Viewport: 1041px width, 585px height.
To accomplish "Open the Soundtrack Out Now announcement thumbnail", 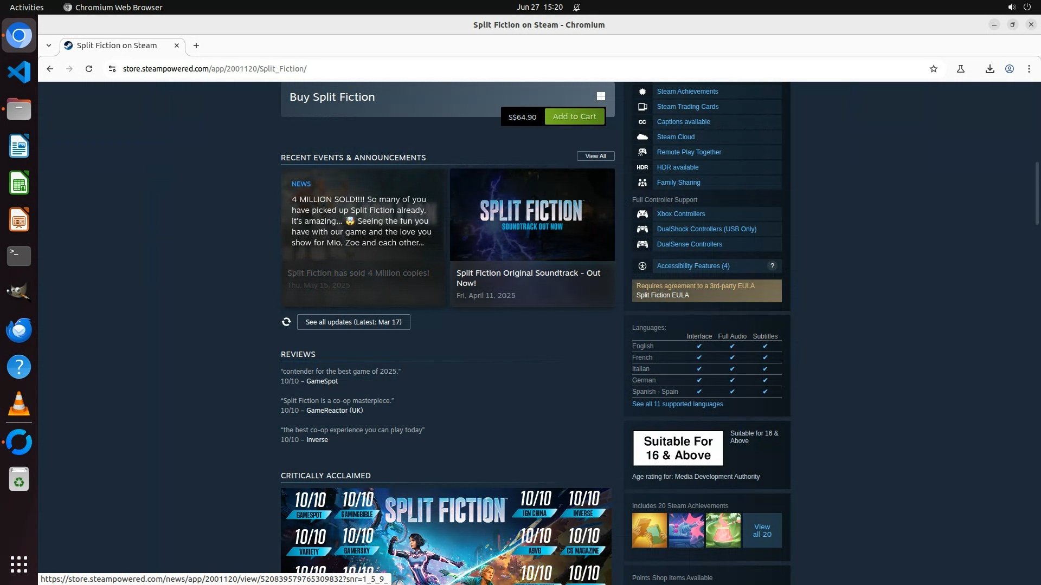I will [532, 215].
